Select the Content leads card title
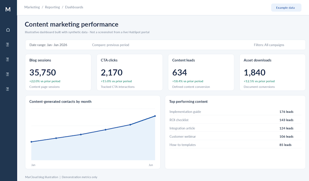 click(184, 60)
